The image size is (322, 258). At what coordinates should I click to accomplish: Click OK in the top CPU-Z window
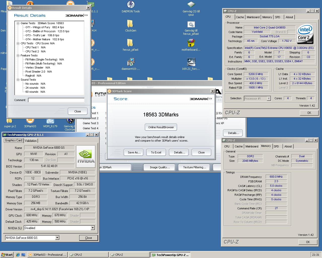pyautogui.click(x=309, y=113)
